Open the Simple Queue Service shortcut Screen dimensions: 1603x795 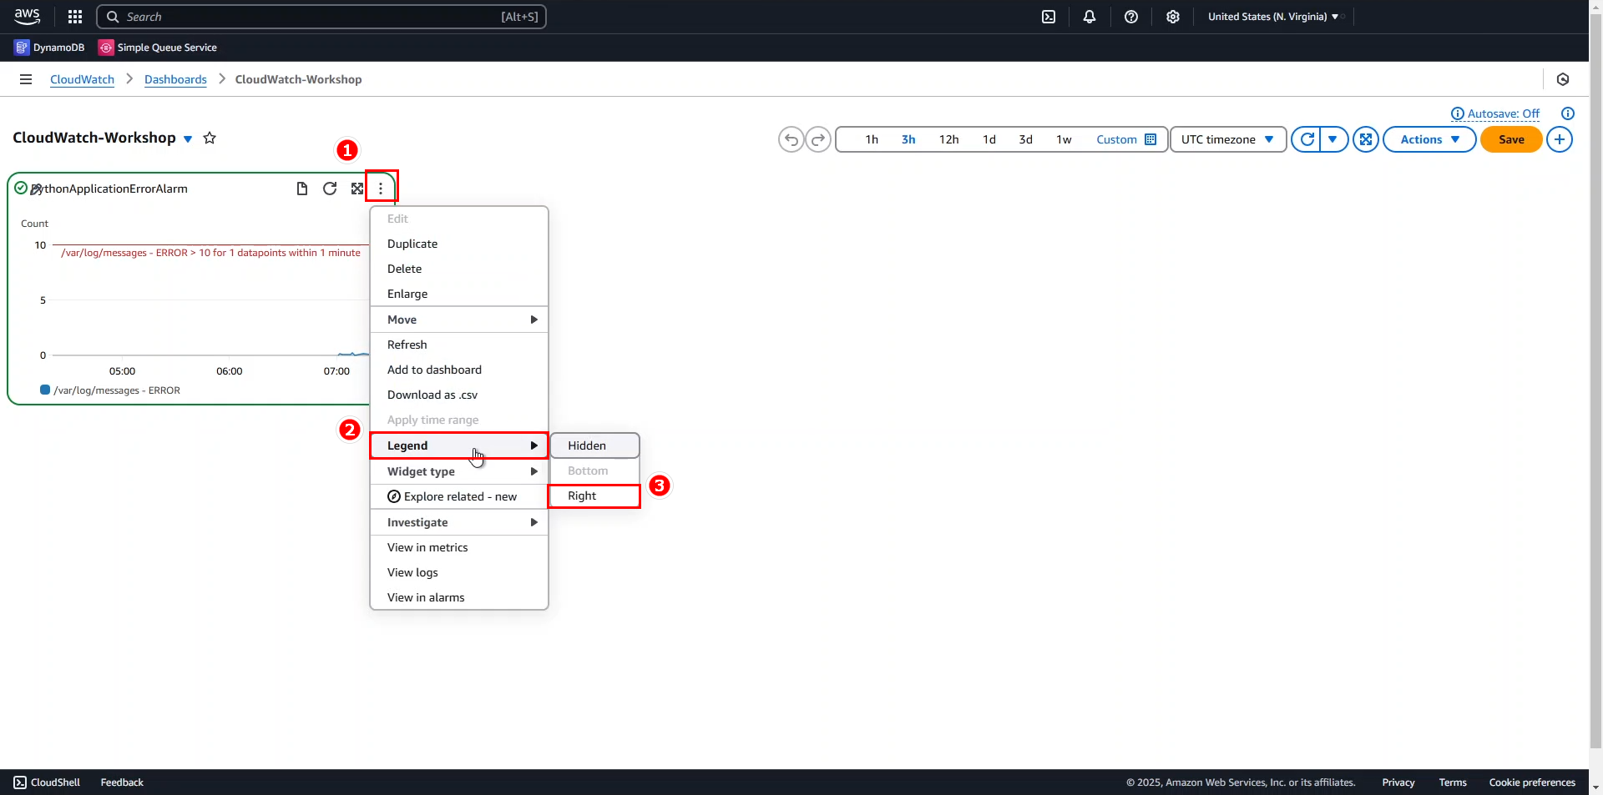click(x=158, y=48)
